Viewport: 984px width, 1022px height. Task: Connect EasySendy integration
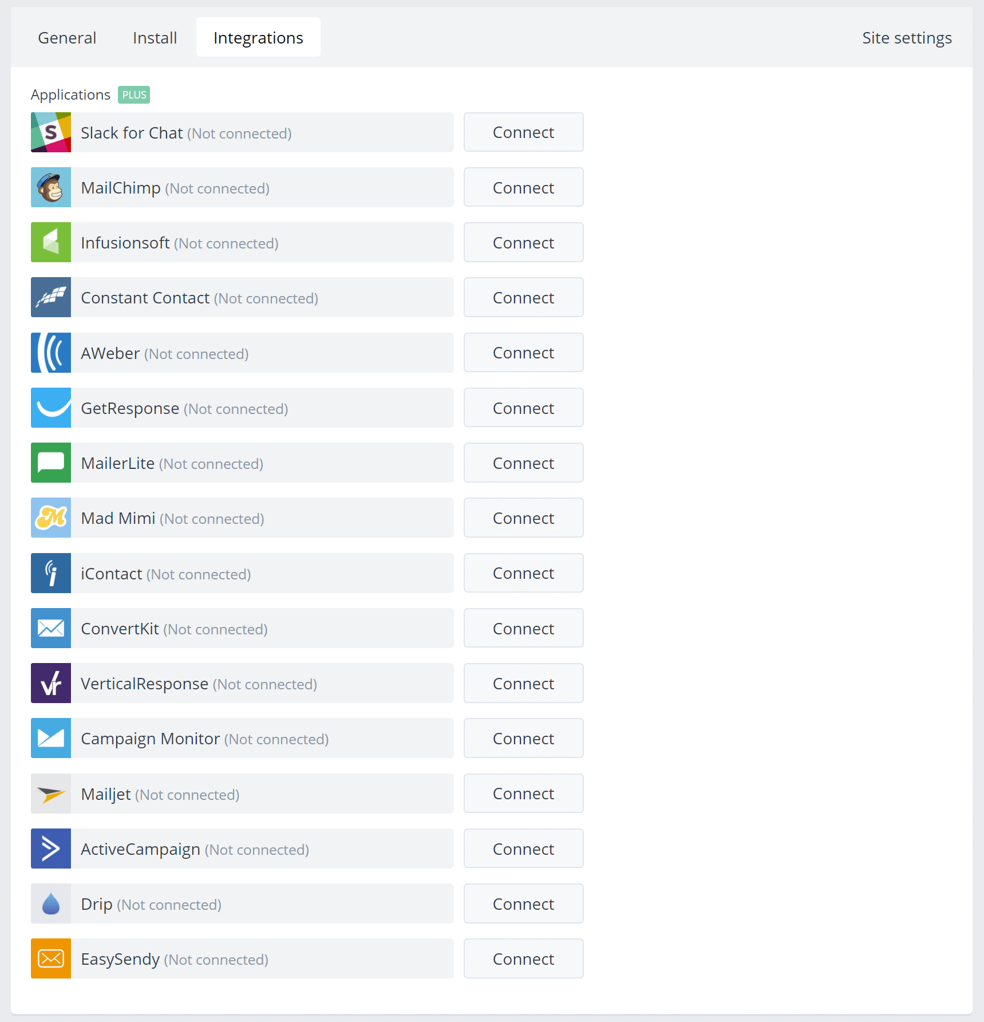[x=524, y=958]
